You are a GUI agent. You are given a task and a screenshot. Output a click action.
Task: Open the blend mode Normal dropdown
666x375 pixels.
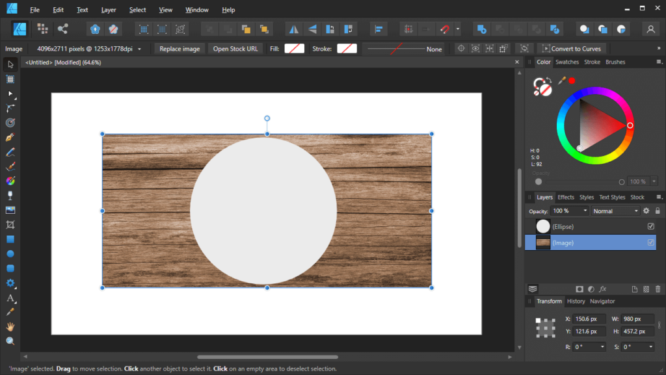coord(614,211)
